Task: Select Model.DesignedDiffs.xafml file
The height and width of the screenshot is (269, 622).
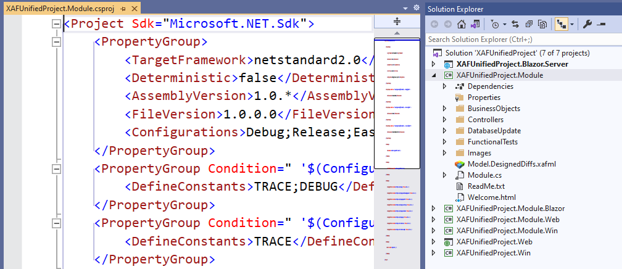Action: click(x=512, y=164)
